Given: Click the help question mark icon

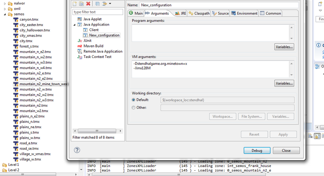Looking at the screenshot, I should coord(77,150).
